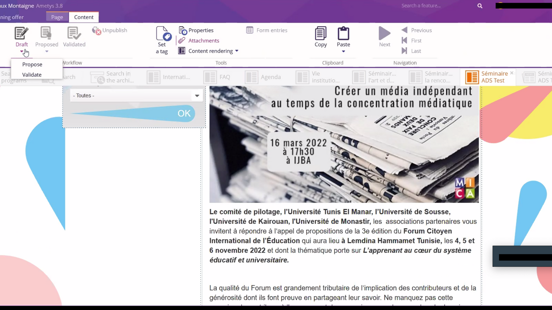Choose Propose from the Draft menu
Image resolution: width=552 pixels, height=310 pixels.
coord(32,64)
